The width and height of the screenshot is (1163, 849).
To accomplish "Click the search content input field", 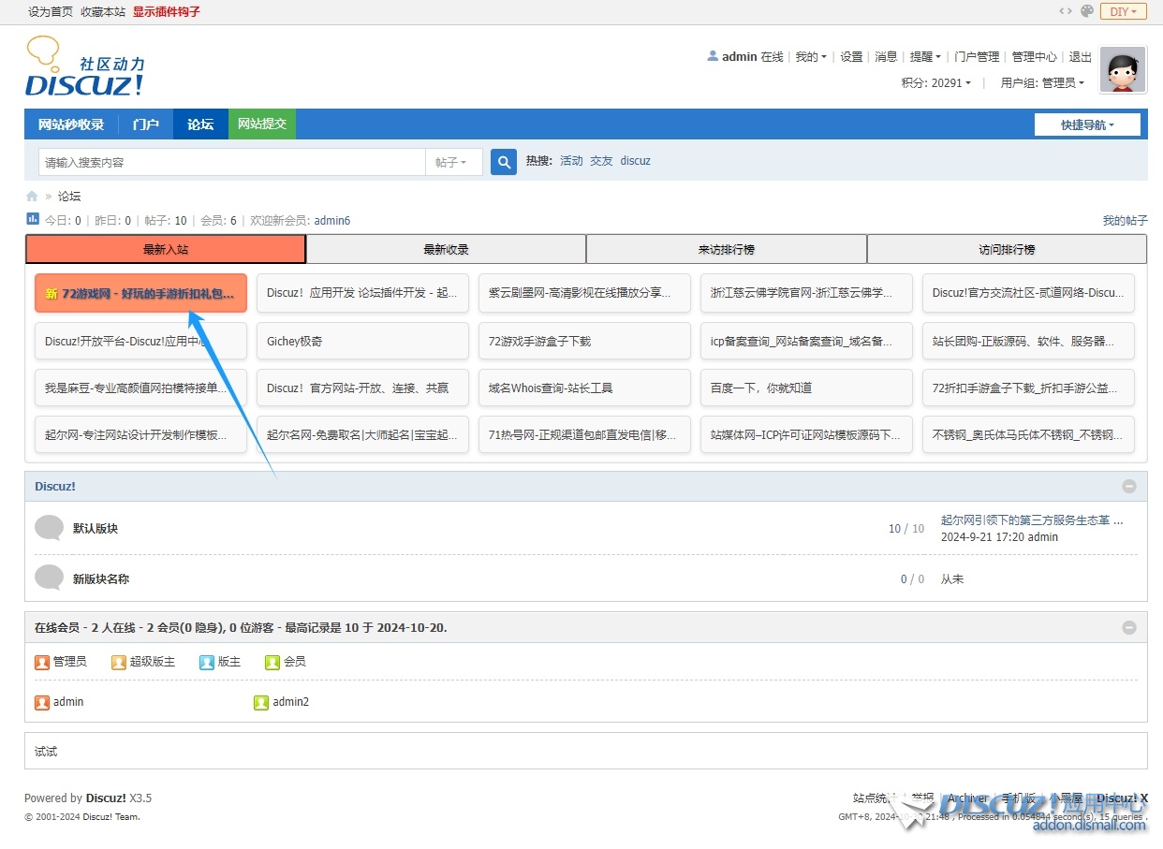I will (x=231, y=162).
